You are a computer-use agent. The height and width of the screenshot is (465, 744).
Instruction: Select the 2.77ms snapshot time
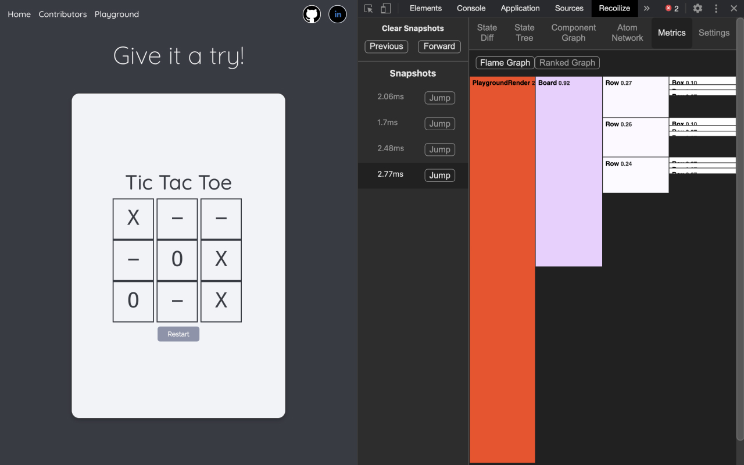(391, 174)
